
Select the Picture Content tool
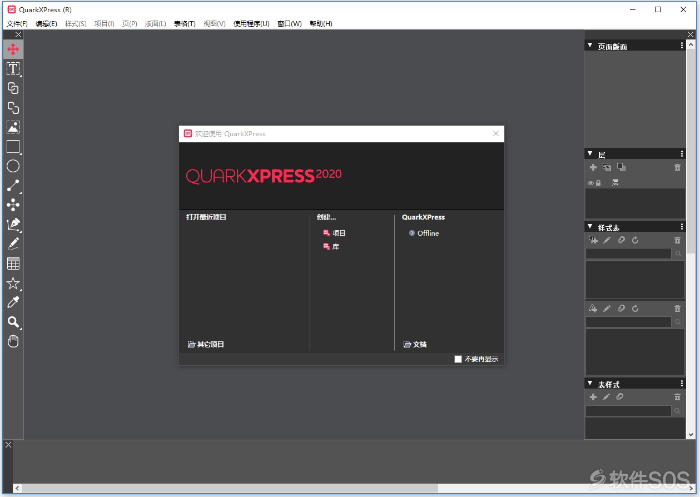pos(13,127)
